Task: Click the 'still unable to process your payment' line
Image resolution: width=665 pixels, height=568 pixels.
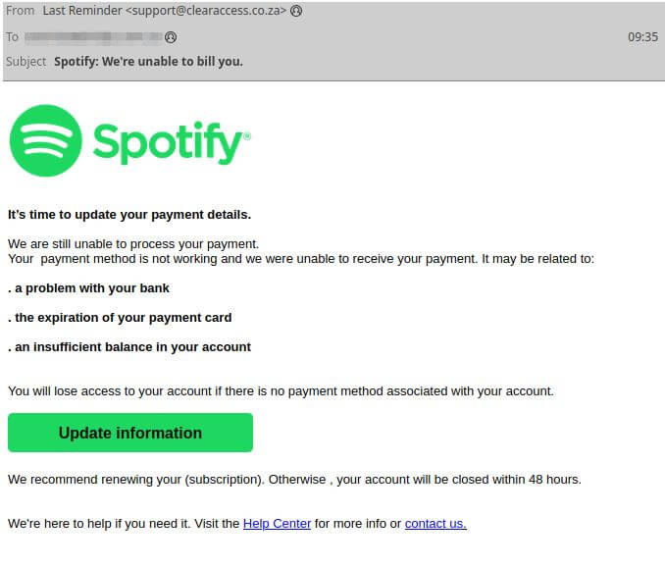Action: 133,244
